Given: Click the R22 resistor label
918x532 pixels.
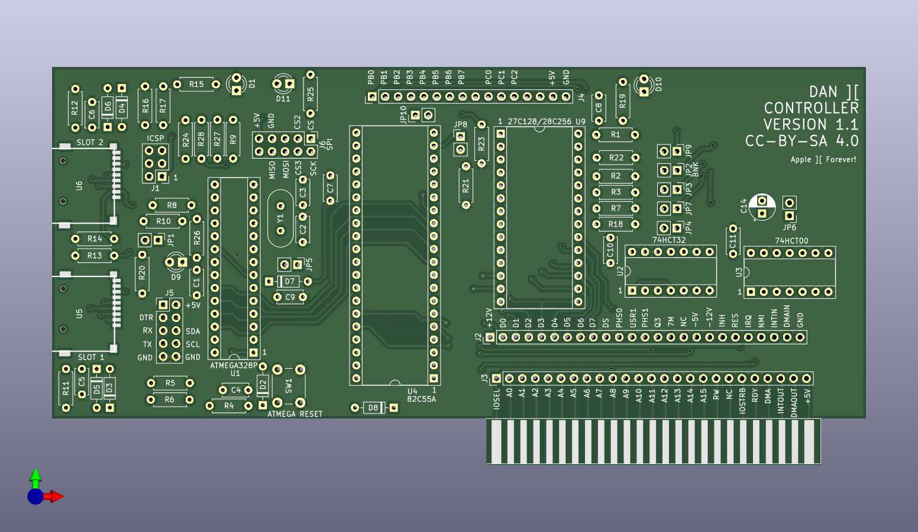Looking at the screenshot, I should [x=616, y=158].
